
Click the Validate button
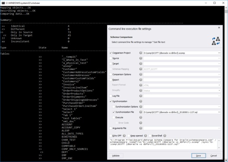coord(116,156)
